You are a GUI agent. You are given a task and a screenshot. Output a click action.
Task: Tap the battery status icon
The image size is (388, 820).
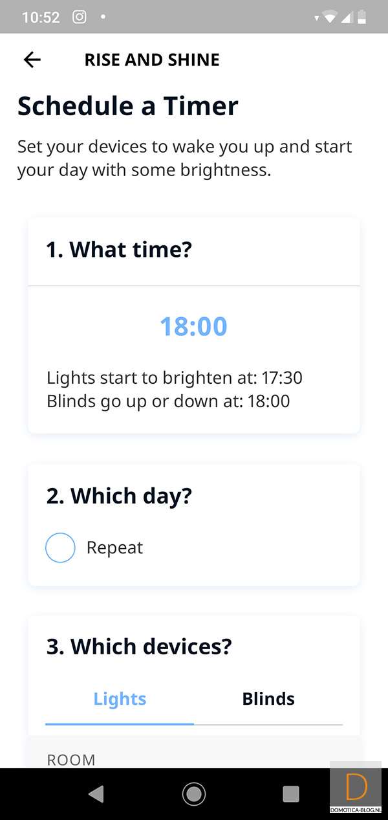pyautogui.click(x=362, y=17)
